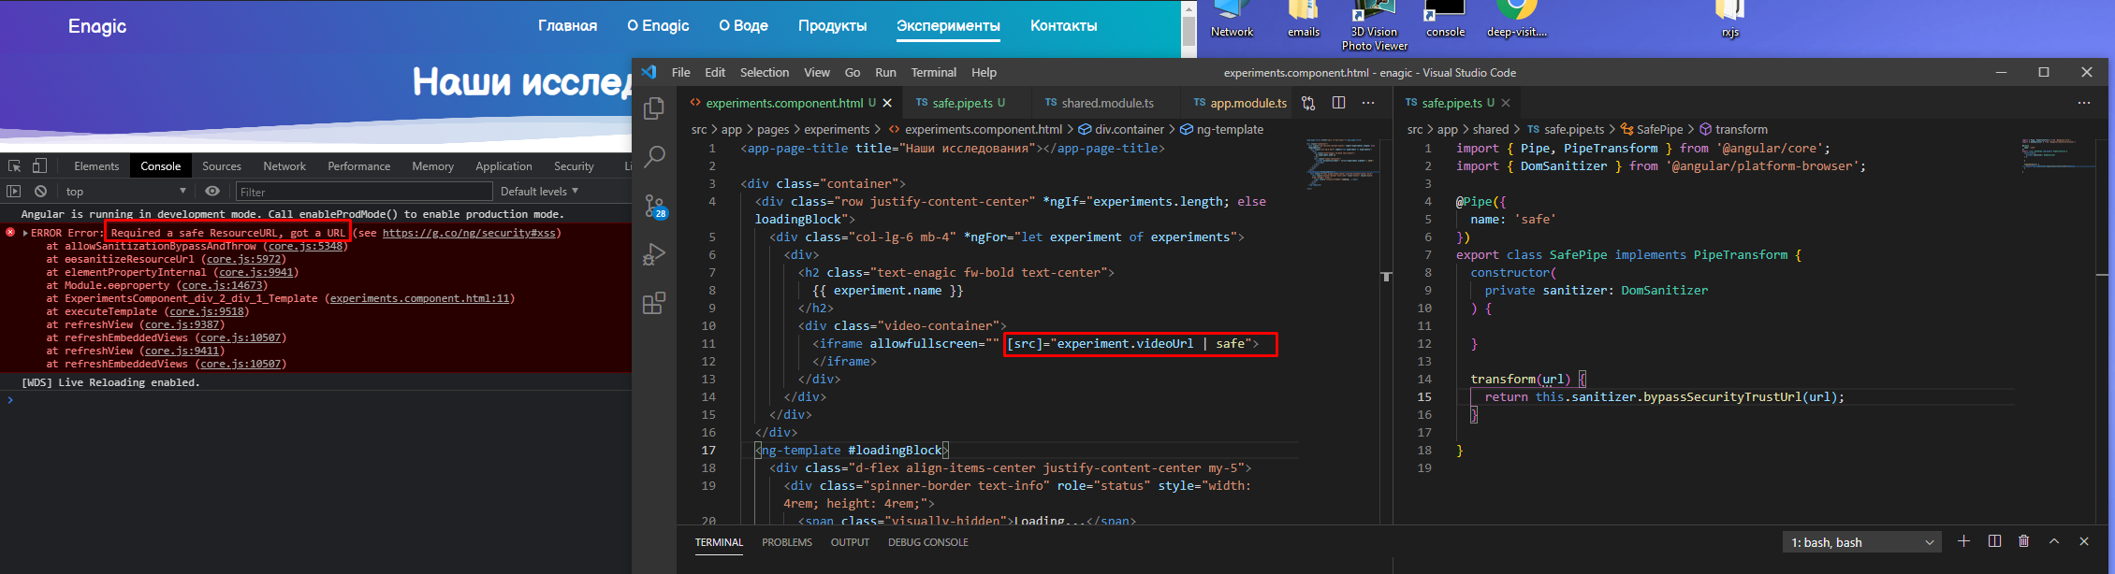Open the Go menu in VS Code

pos(853,72)
